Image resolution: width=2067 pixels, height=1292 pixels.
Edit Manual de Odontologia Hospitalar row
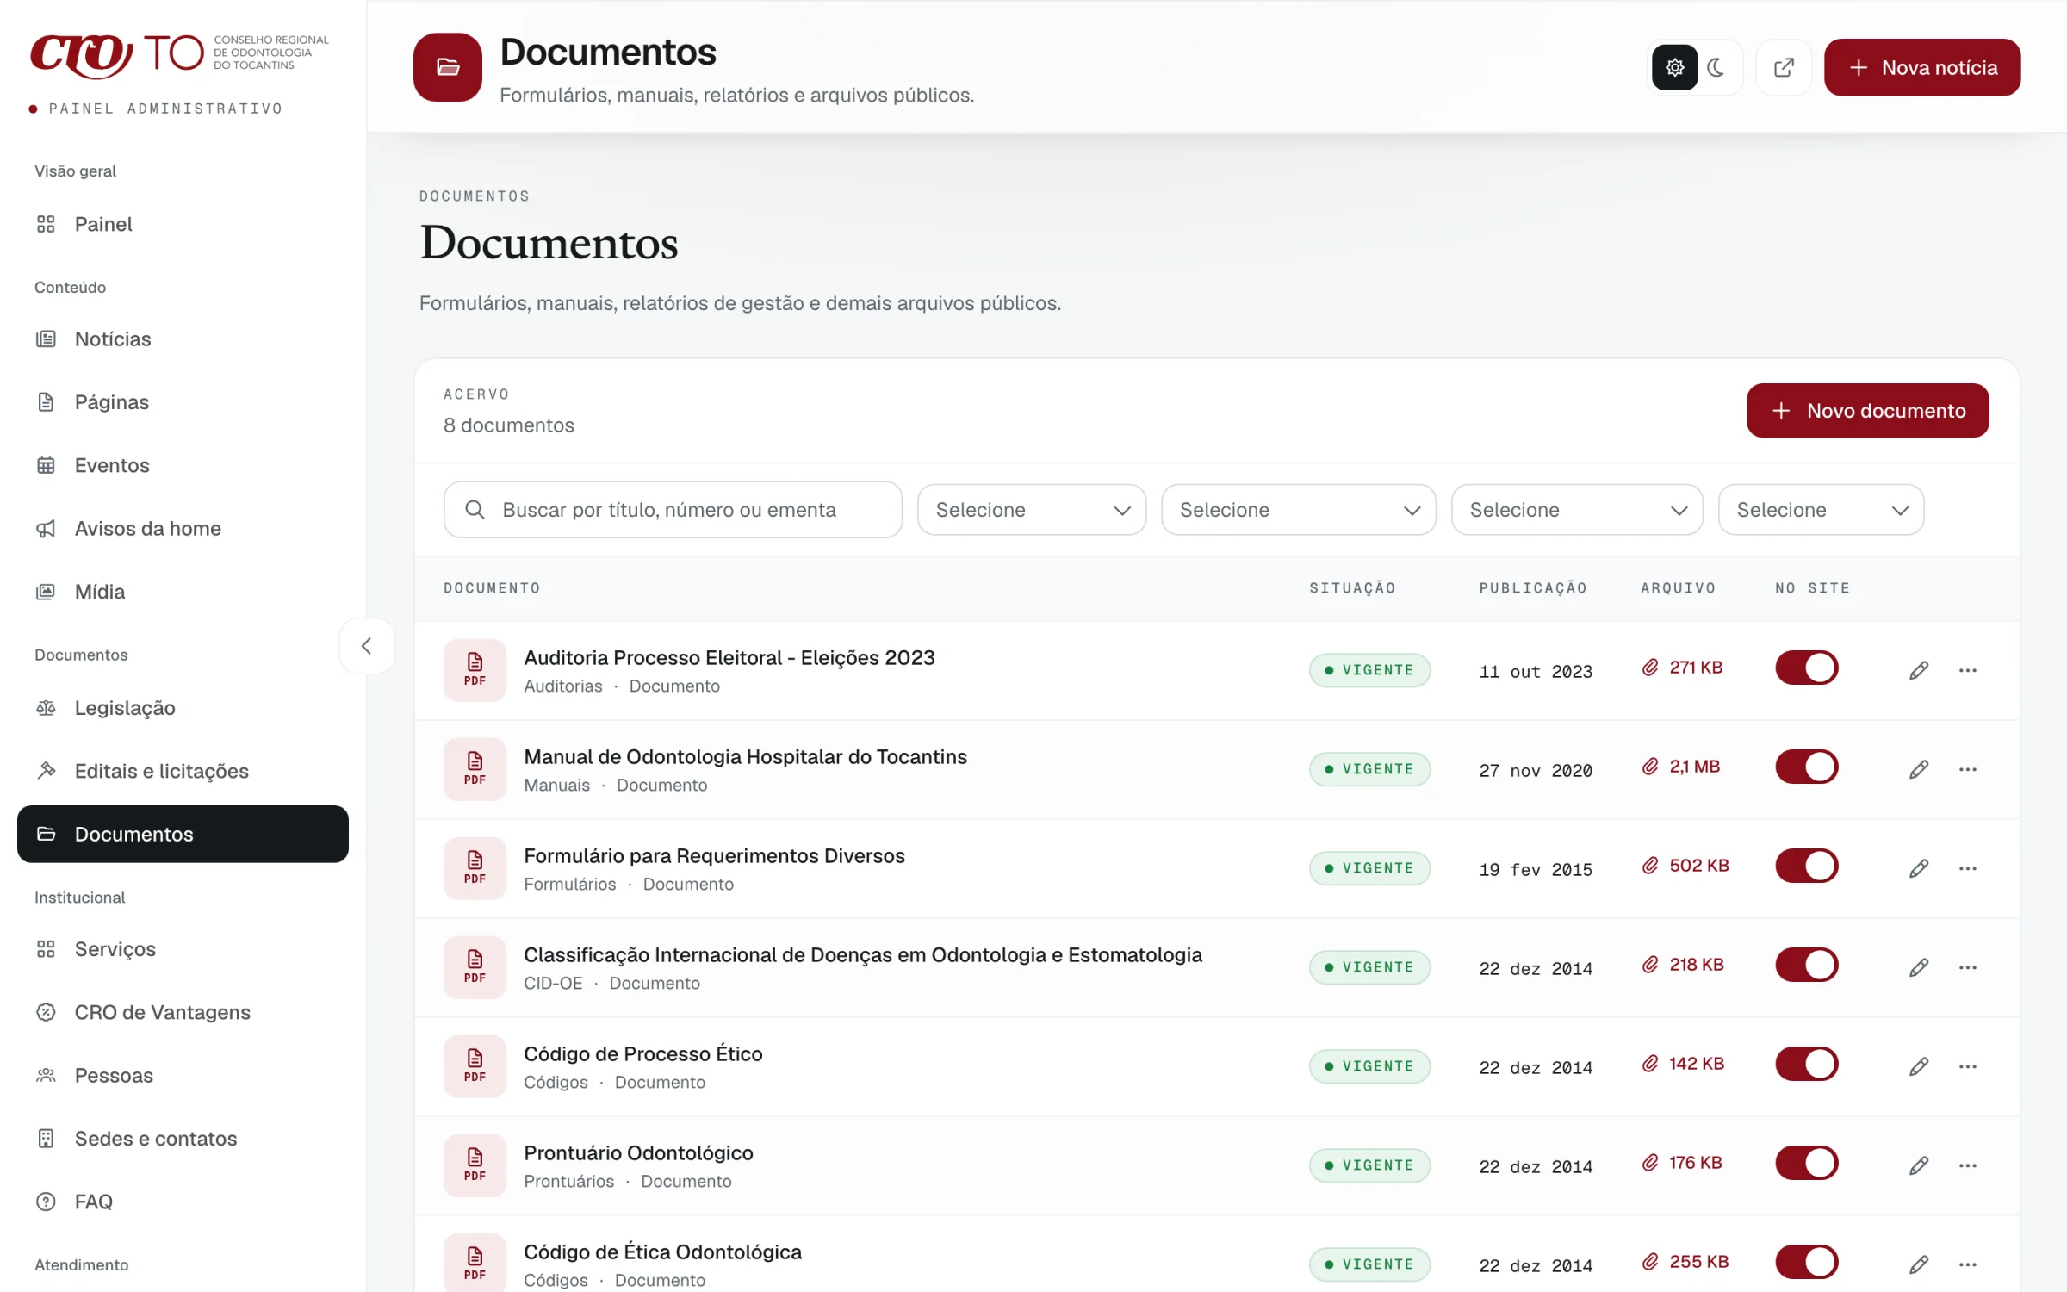point(1918,769)
